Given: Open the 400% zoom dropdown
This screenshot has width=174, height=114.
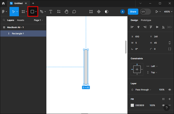Looking at the screenshot, I should click(168, 12).
